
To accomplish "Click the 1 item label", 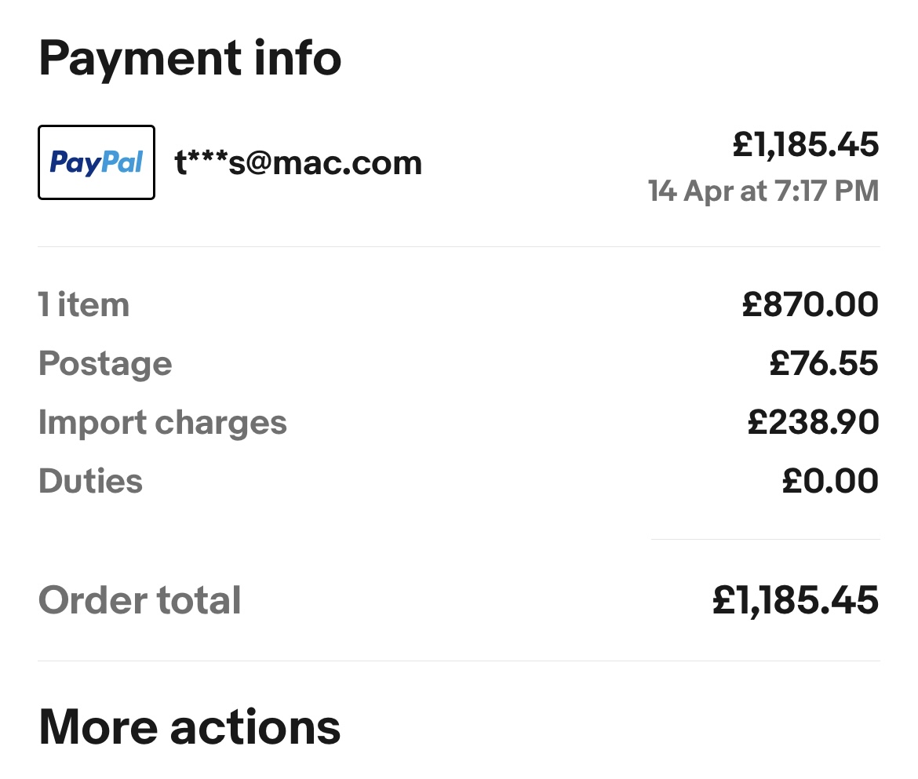I will 84,304.
